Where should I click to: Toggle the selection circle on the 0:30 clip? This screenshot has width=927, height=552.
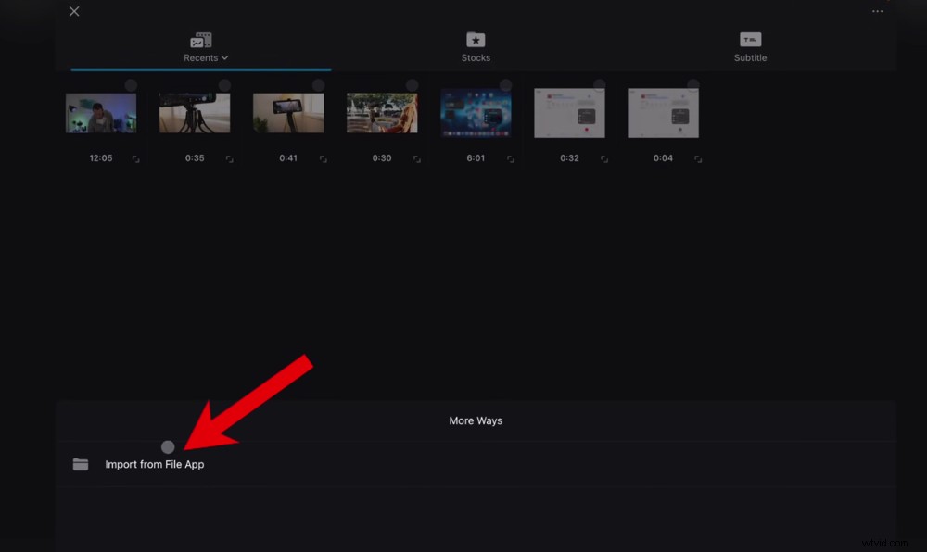pos(411,84)
